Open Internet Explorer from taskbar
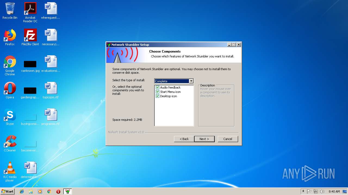This screenshot has height=195, width=348. coord(22,191)
